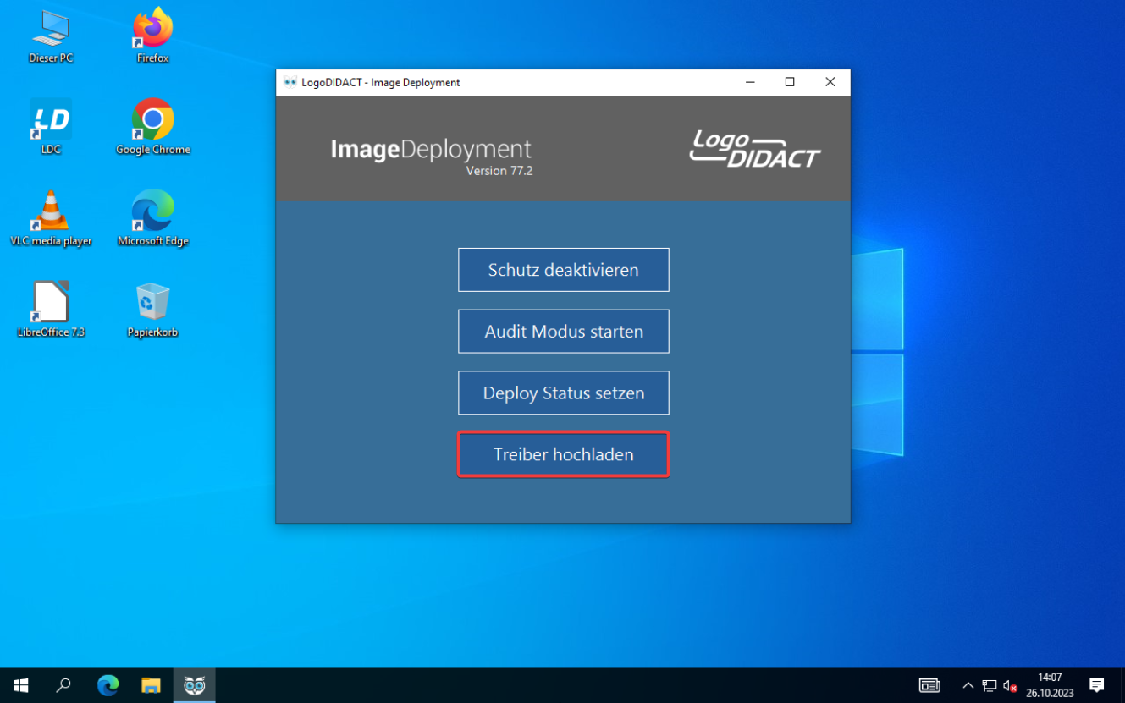Open File Explorer from taskbar

pos(151,685)
